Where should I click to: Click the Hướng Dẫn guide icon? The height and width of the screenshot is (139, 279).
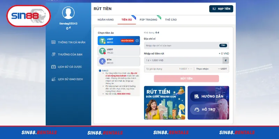tap(196, 97)
